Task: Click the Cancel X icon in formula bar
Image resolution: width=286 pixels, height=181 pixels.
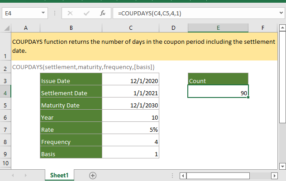Action: [71, 14]
